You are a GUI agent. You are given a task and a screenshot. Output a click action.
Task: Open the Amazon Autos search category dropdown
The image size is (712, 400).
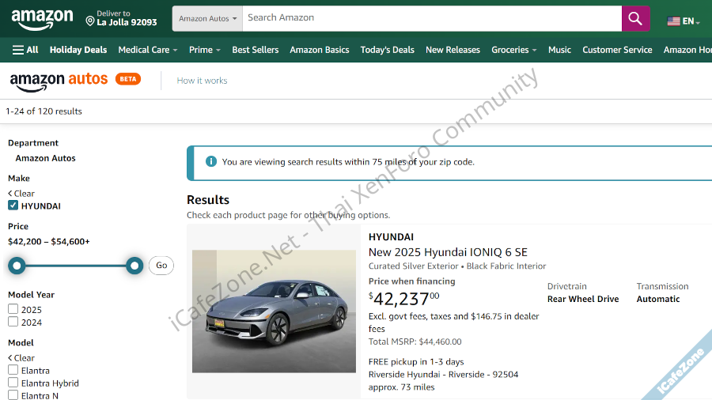coord(206,18)
